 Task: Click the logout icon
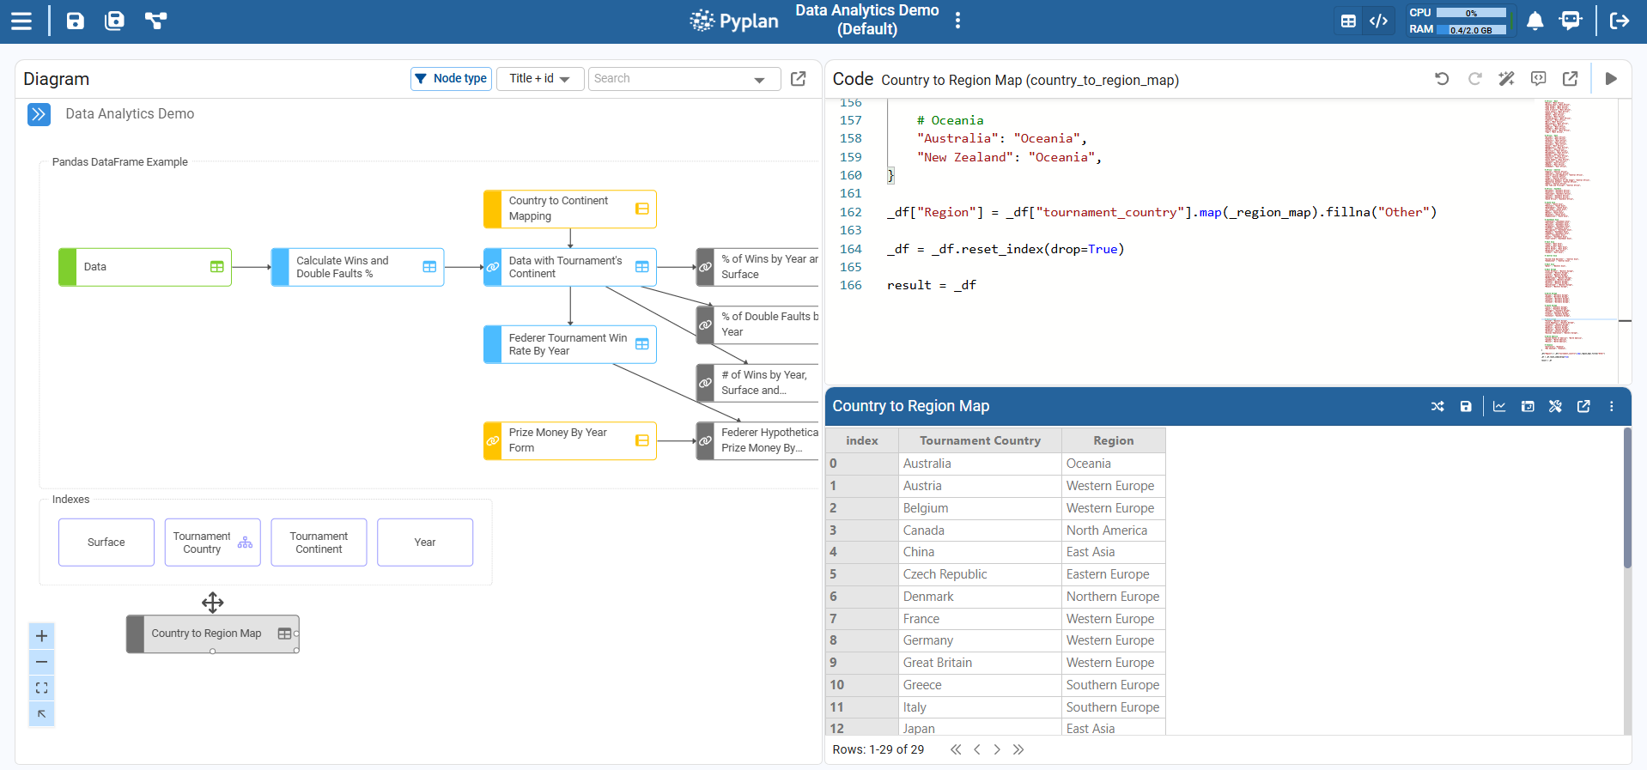coord(1619,21)
